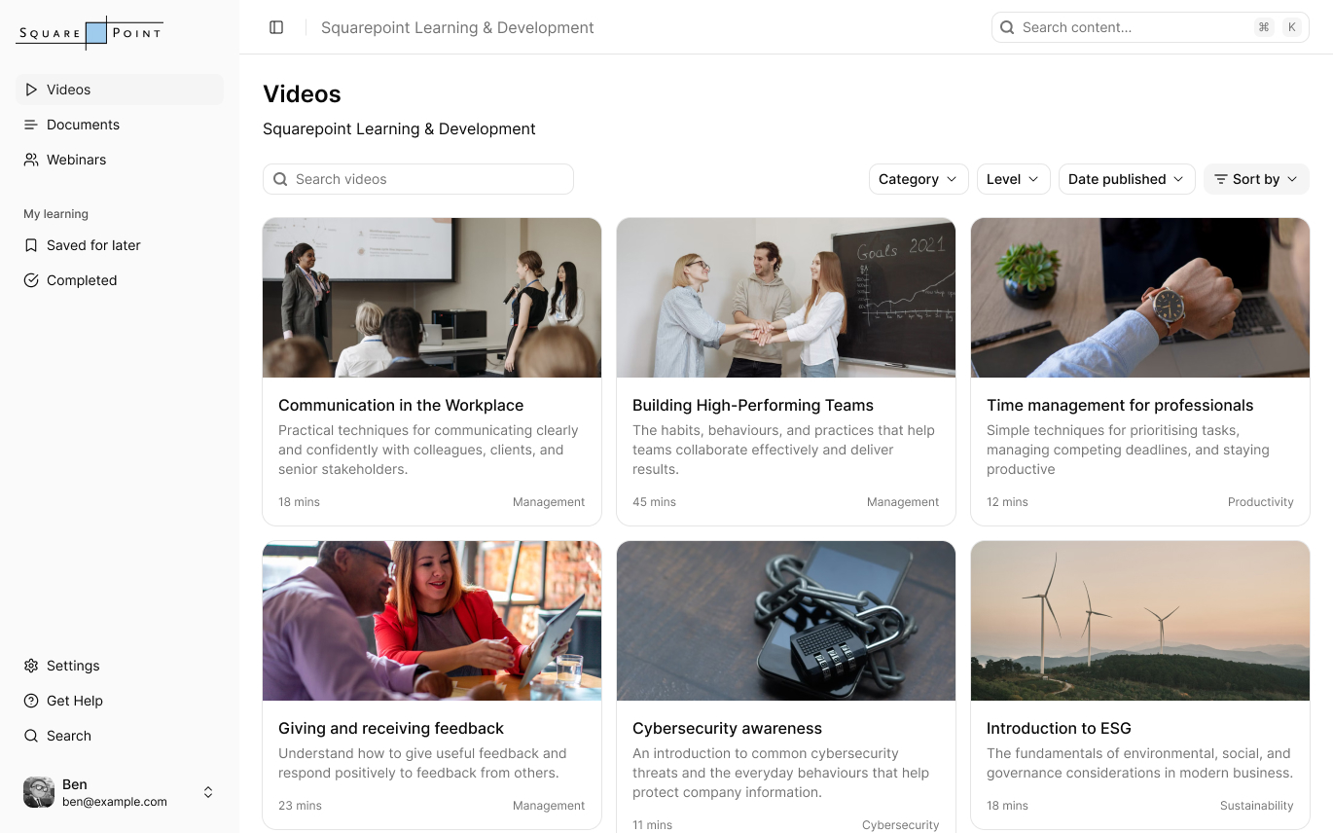Viewport: 1333px width, 833px height.
Task: Toggle the sidebar panel icon
Action: [x=276, y=27]
